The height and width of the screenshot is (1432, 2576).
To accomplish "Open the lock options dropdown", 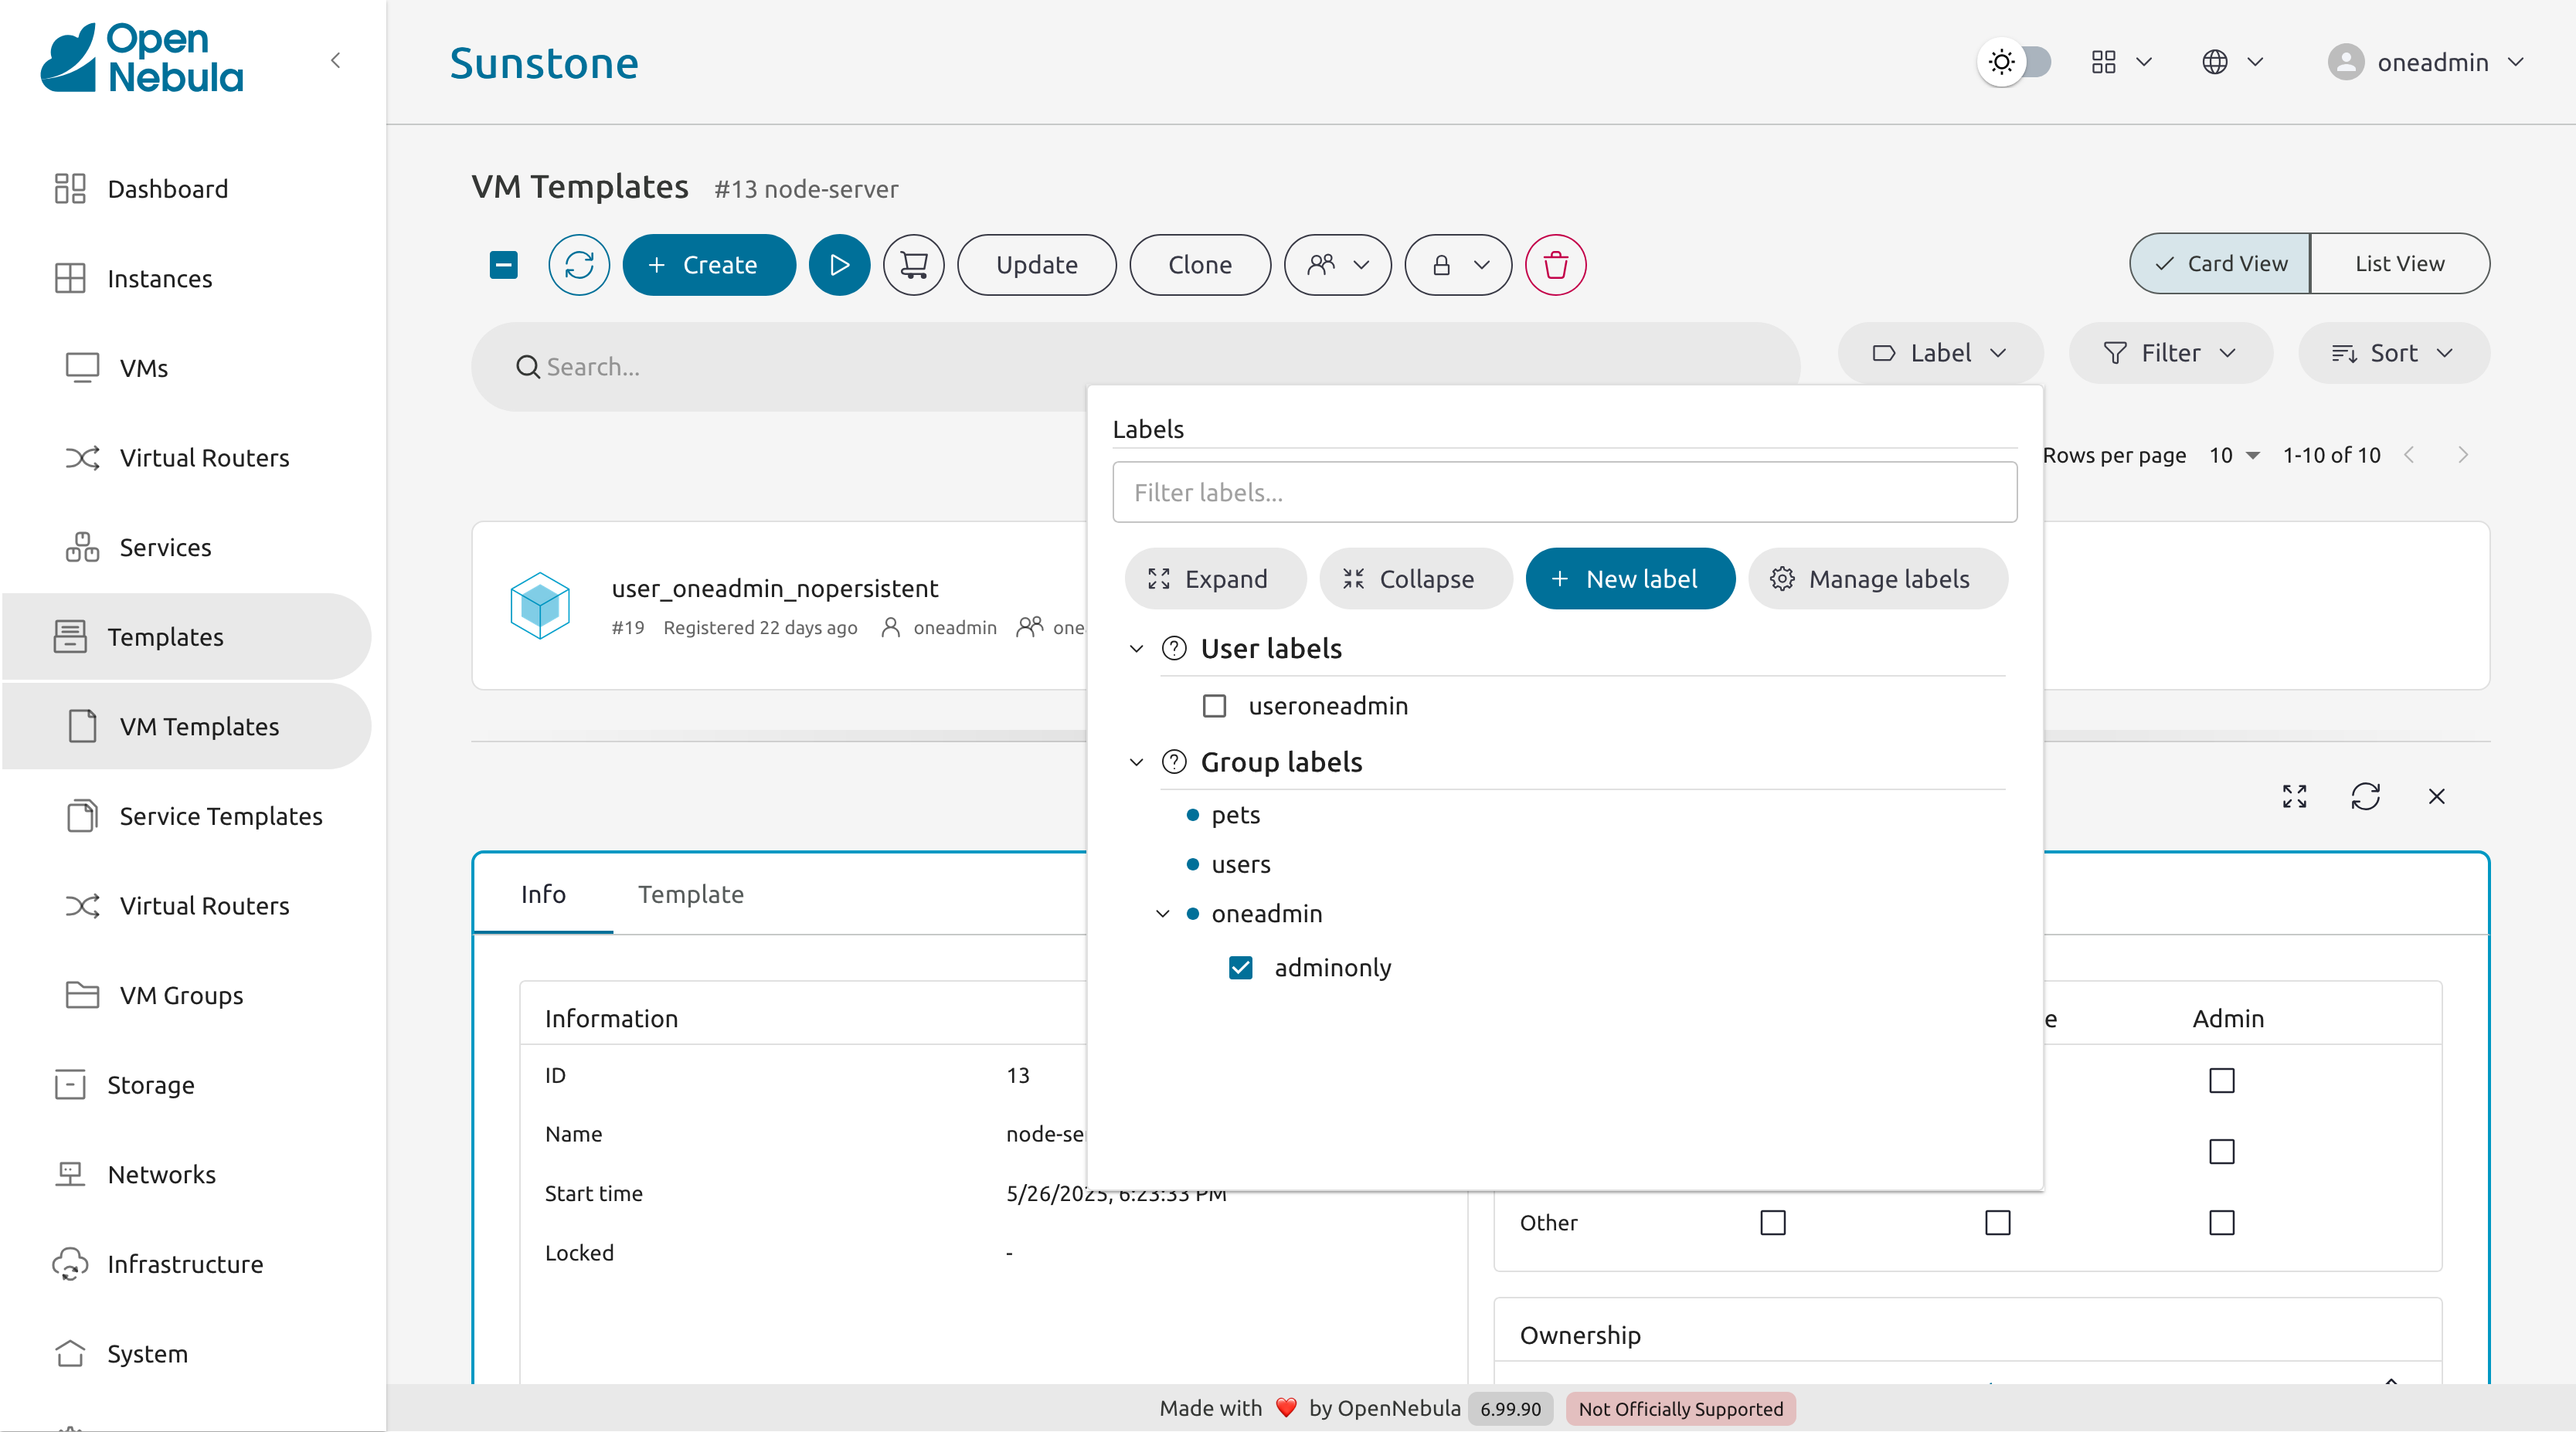I will coord(1458,265).
